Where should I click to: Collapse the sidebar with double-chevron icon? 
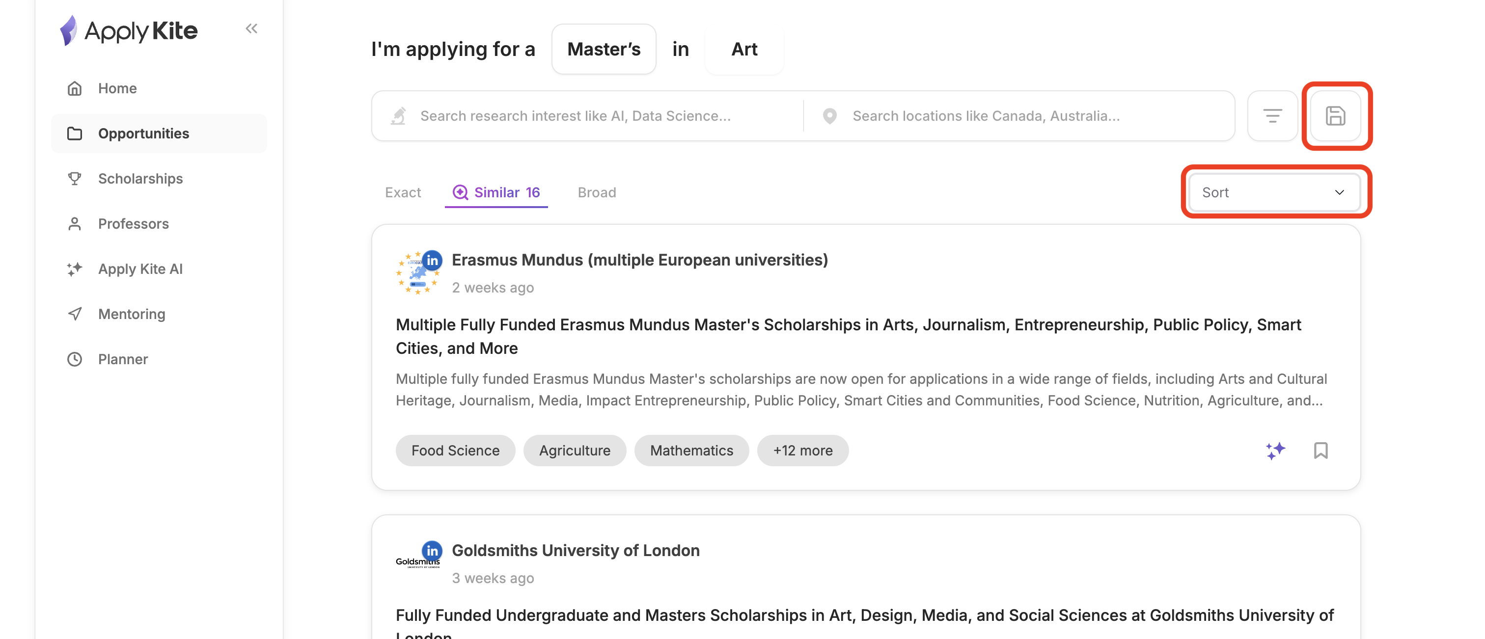pos(251,28)
